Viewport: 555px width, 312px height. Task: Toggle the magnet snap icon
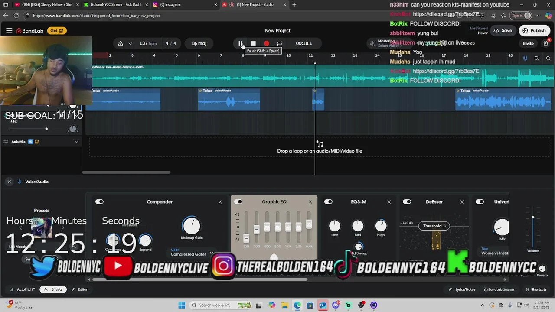pos(525,58)
